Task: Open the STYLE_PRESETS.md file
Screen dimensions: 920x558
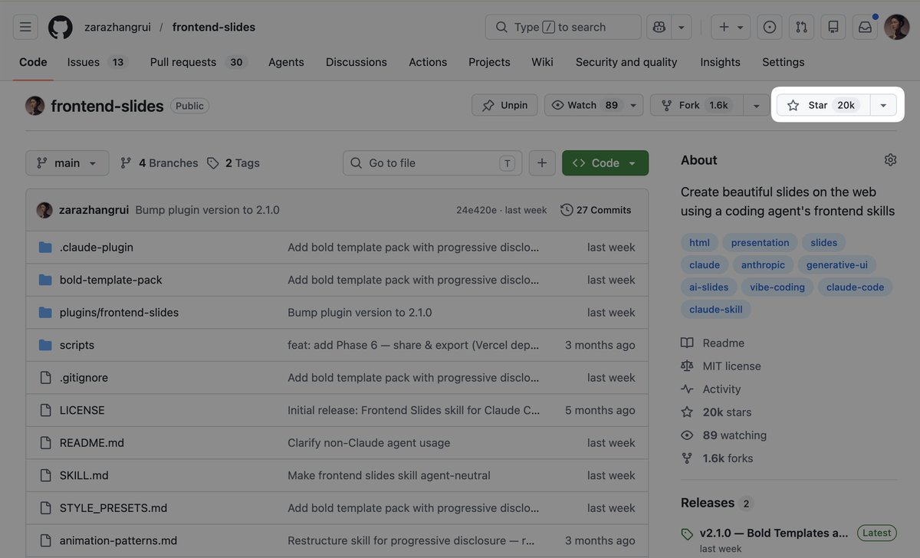Action: tap(113, 508)
